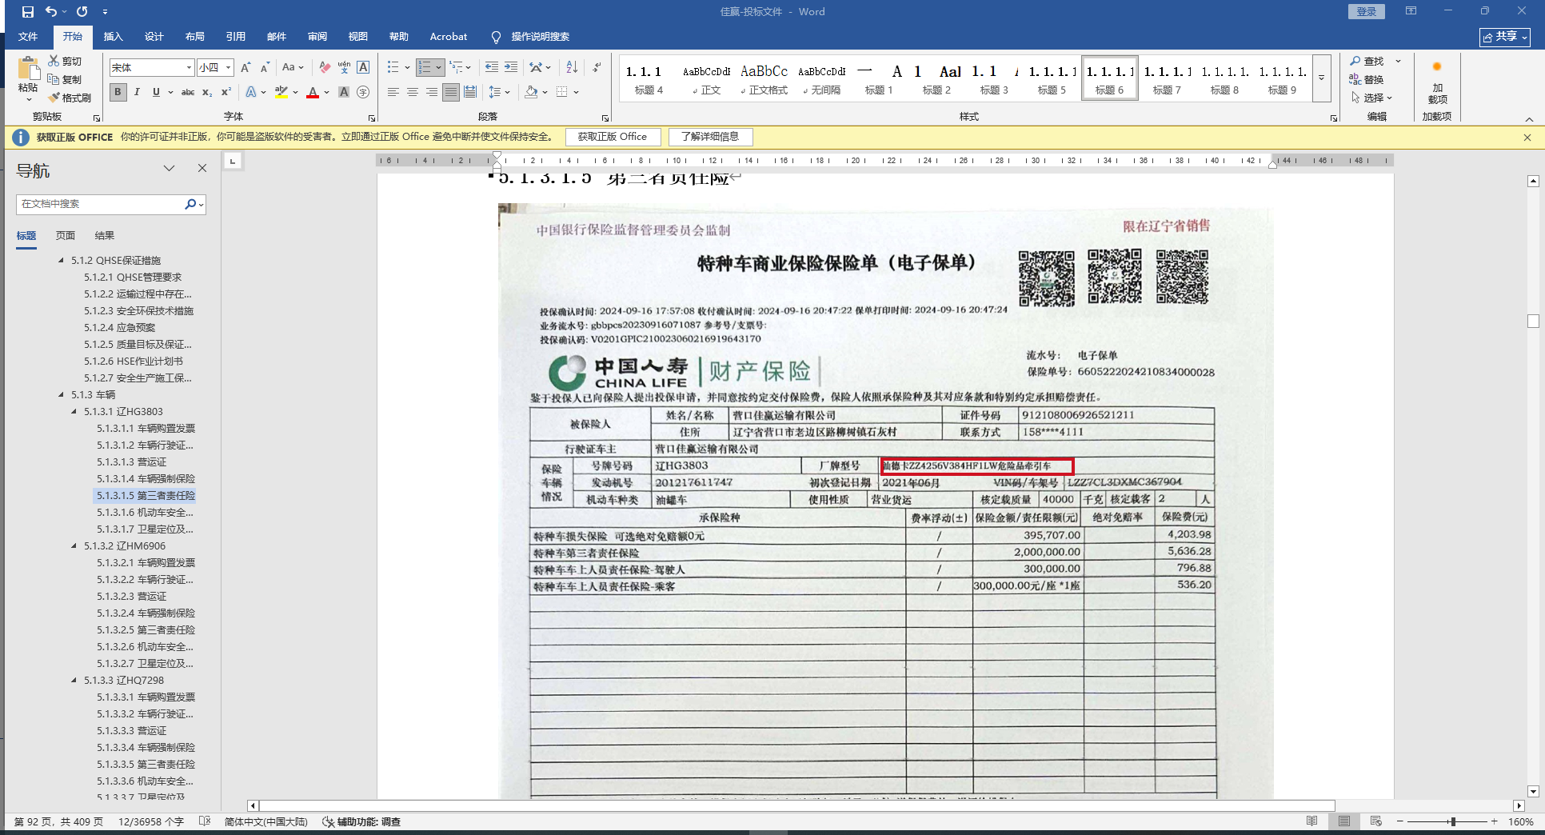The image size is (1545, 835).
Task: Click the 获取正版 Office button
Action: 613,137
